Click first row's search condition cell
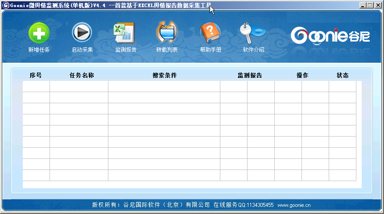 (x=164, y=86)
